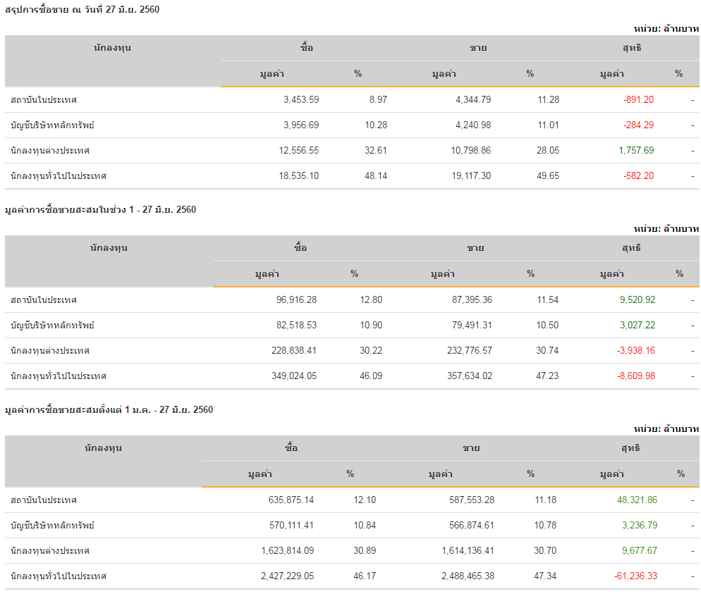Select the net value -891.20 cell
The image size is (701, 594).
pyautogui.click(x=638, y=100)
